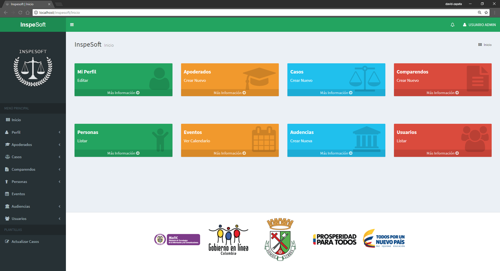Click the document icon in Comparendos card
The image size is (500, 271).
coord(478,78)
